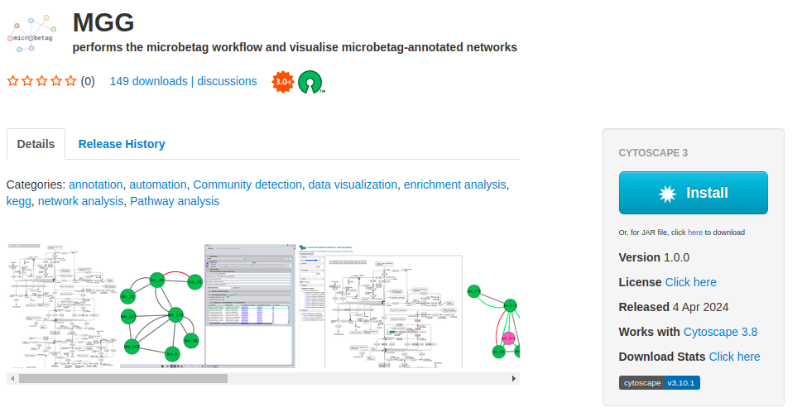Screen dimensions: 802x417
Task: Open the Details tab
Action: [36, 144]
